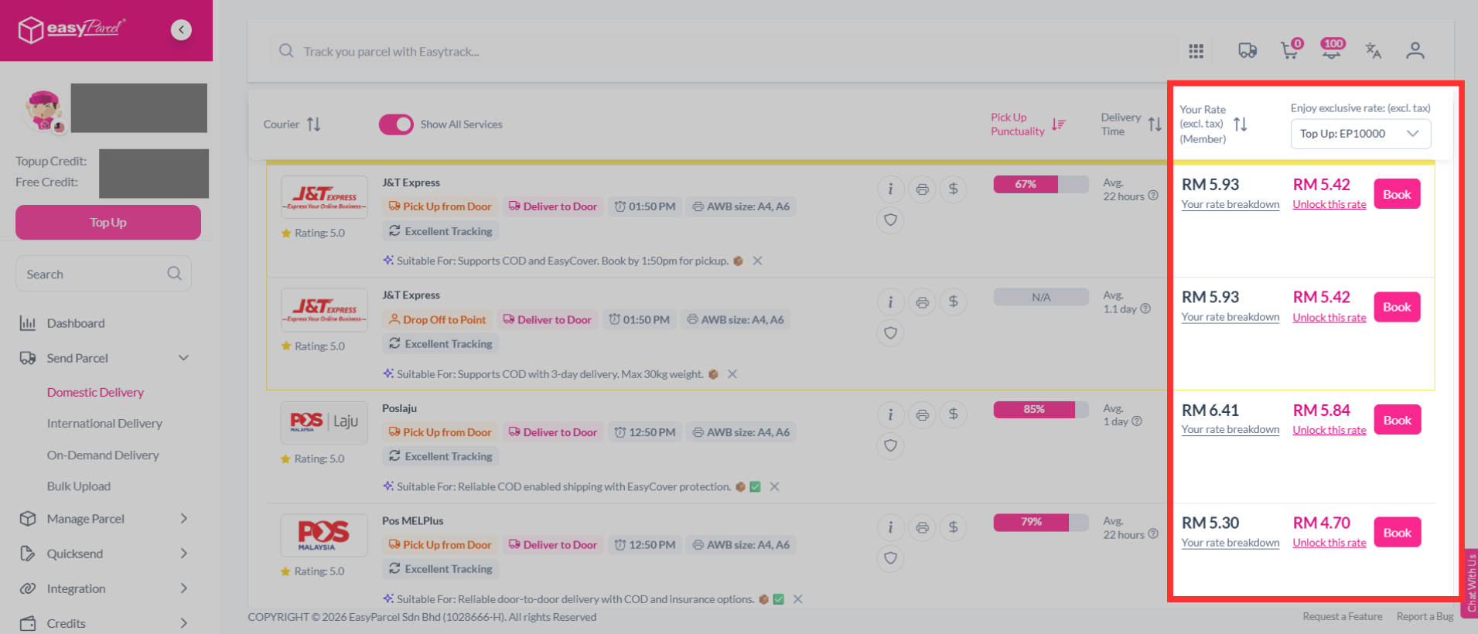Select On-Demand Delivery in sidebar
This screenshot has width=1478, height=634.
(103, 455)
